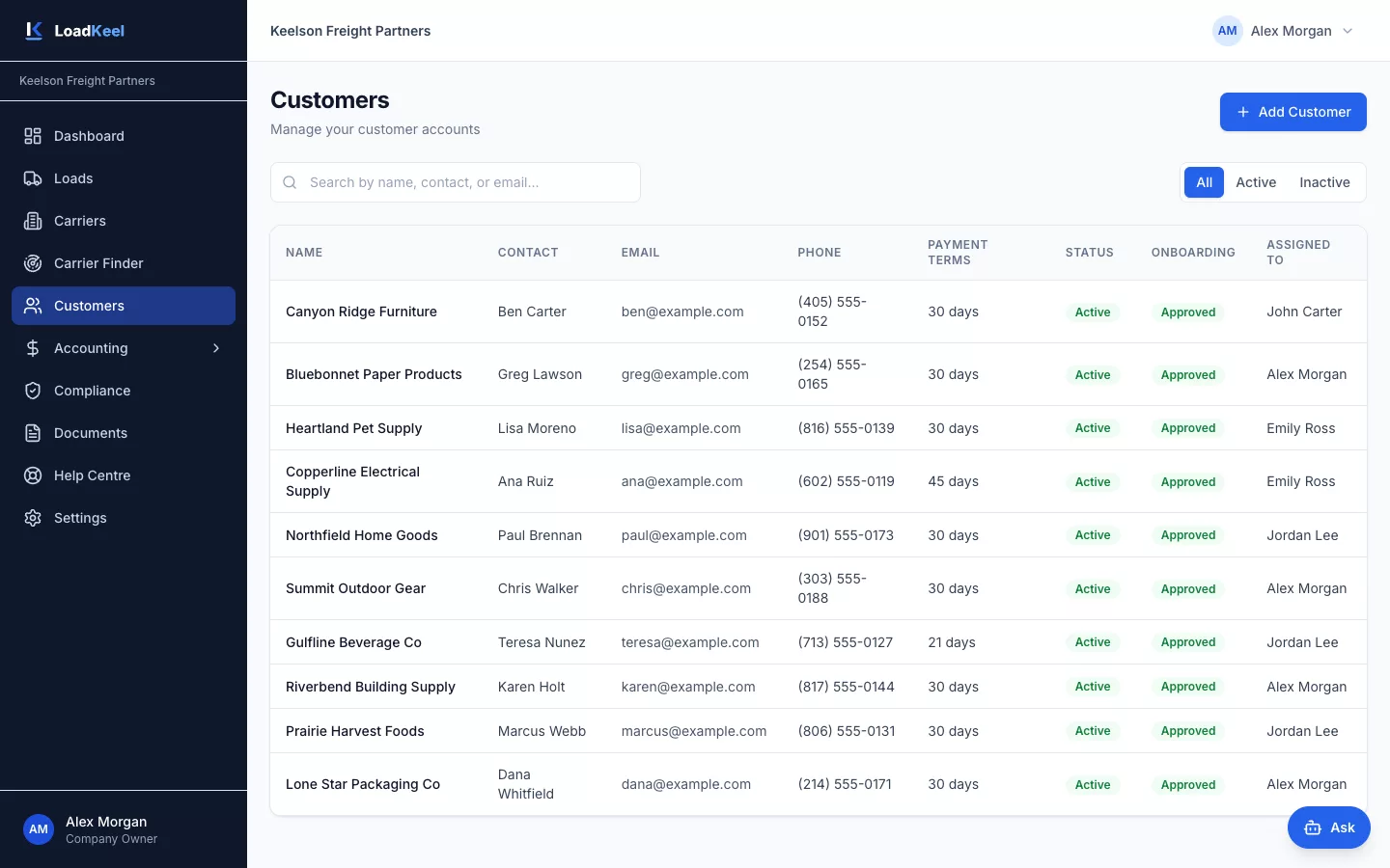The image size is (1390, 868).
Task: Click ana@example.com email cell
Action: pyautogui.click(x=681, y=481)
